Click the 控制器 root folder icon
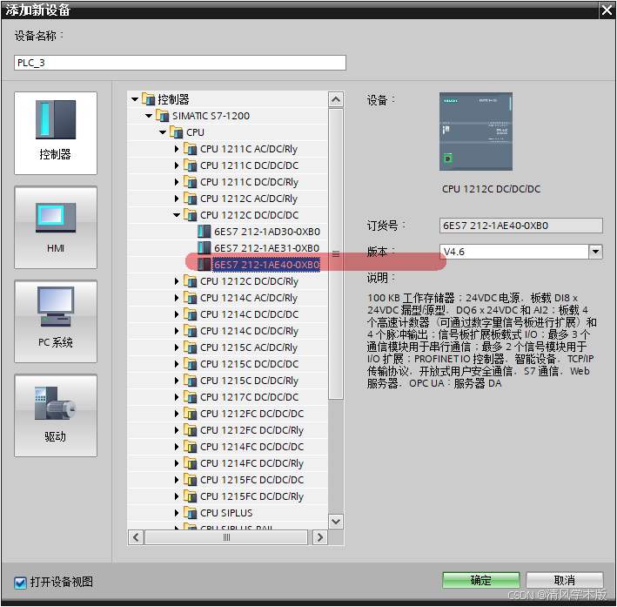 tap(148, 99)
